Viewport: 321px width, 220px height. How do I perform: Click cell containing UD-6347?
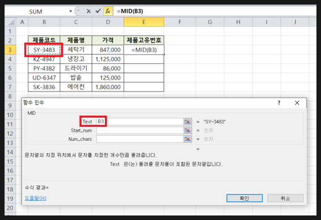coord(44,77)
